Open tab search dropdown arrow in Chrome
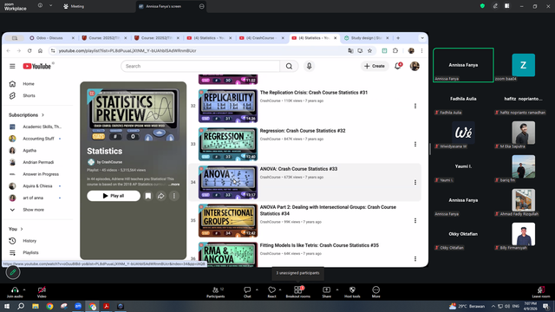The width and height of the screenshot is (555, 312). click(422, 38)
